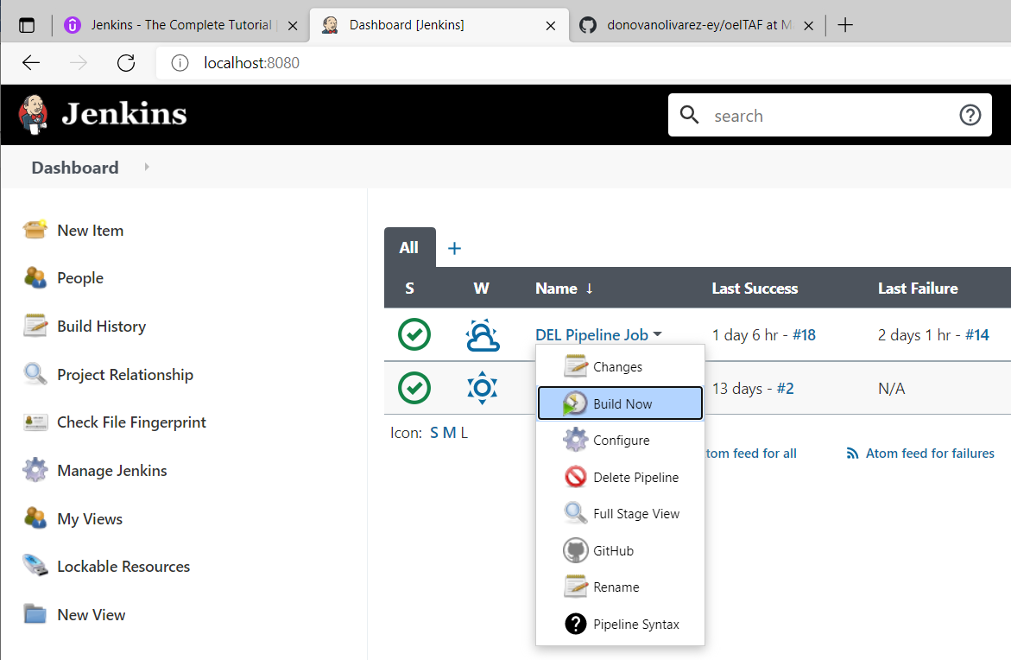Viewport: 1011px width, 660px height.
Task: Open the browser tab actions menu icon
Action: pyautogui.click(x=27, y=25)
